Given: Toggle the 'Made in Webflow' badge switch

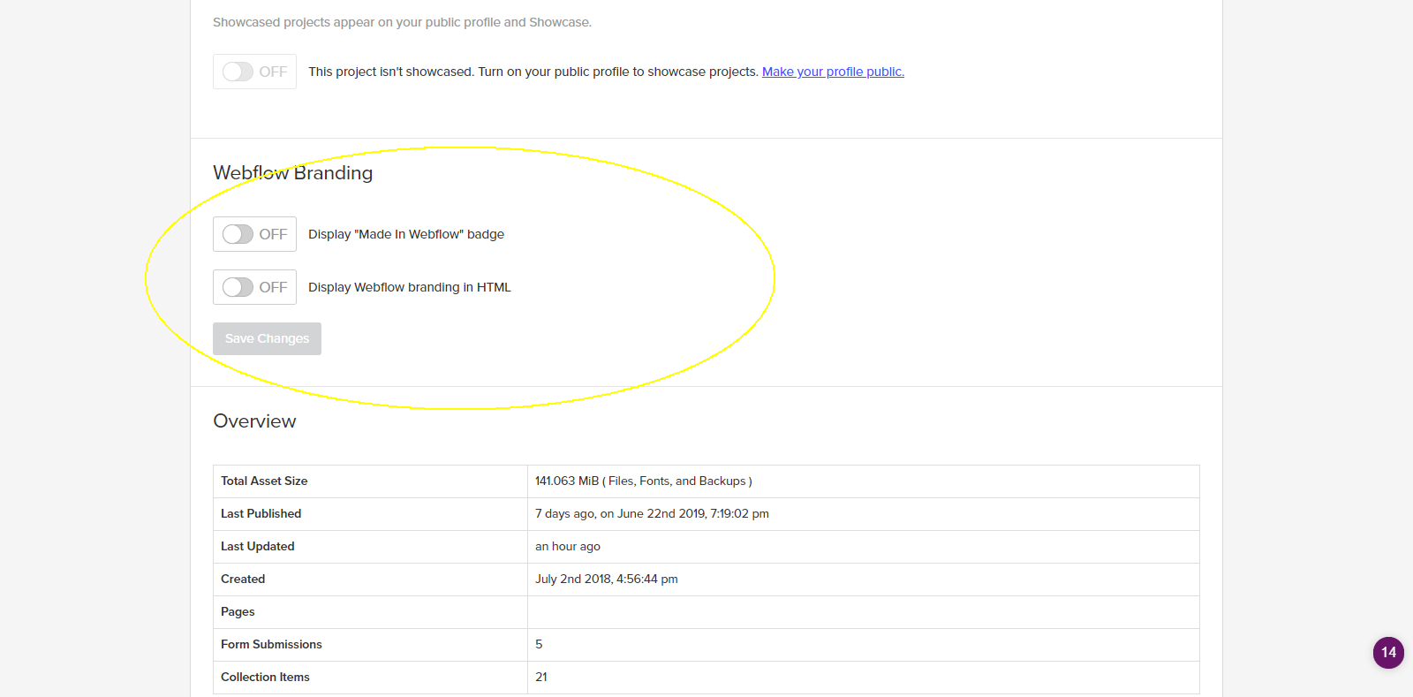Looking at the screenshot, I should (254, 234).
